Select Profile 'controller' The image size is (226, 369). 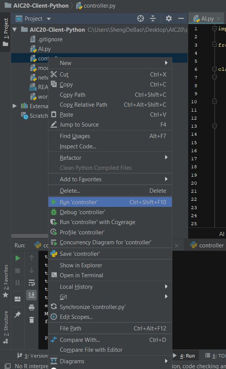click(110, 232)
